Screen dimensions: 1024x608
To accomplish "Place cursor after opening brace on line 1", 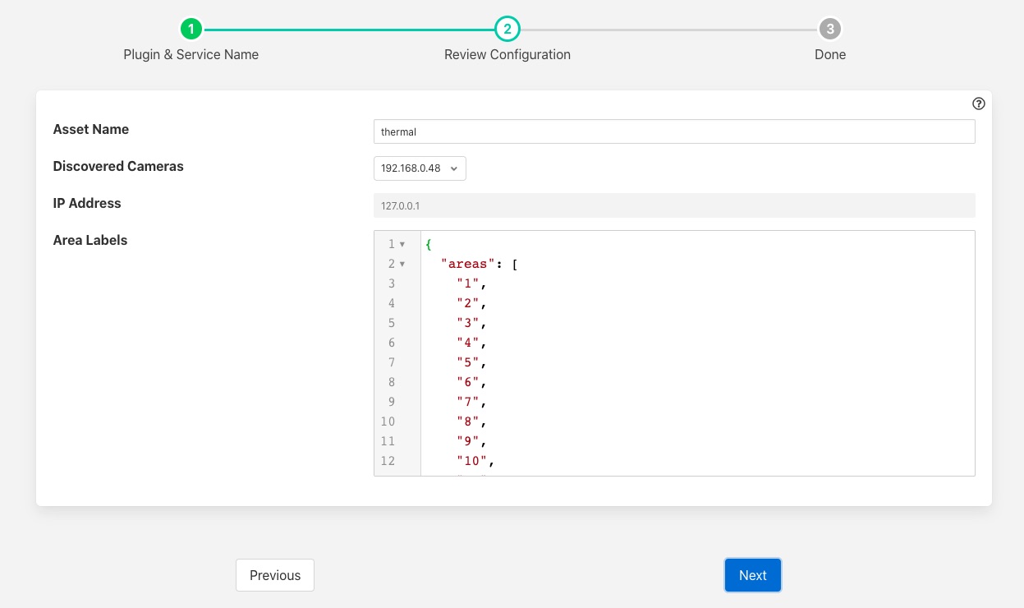I will pyautogui.click(x=432, y=244).
